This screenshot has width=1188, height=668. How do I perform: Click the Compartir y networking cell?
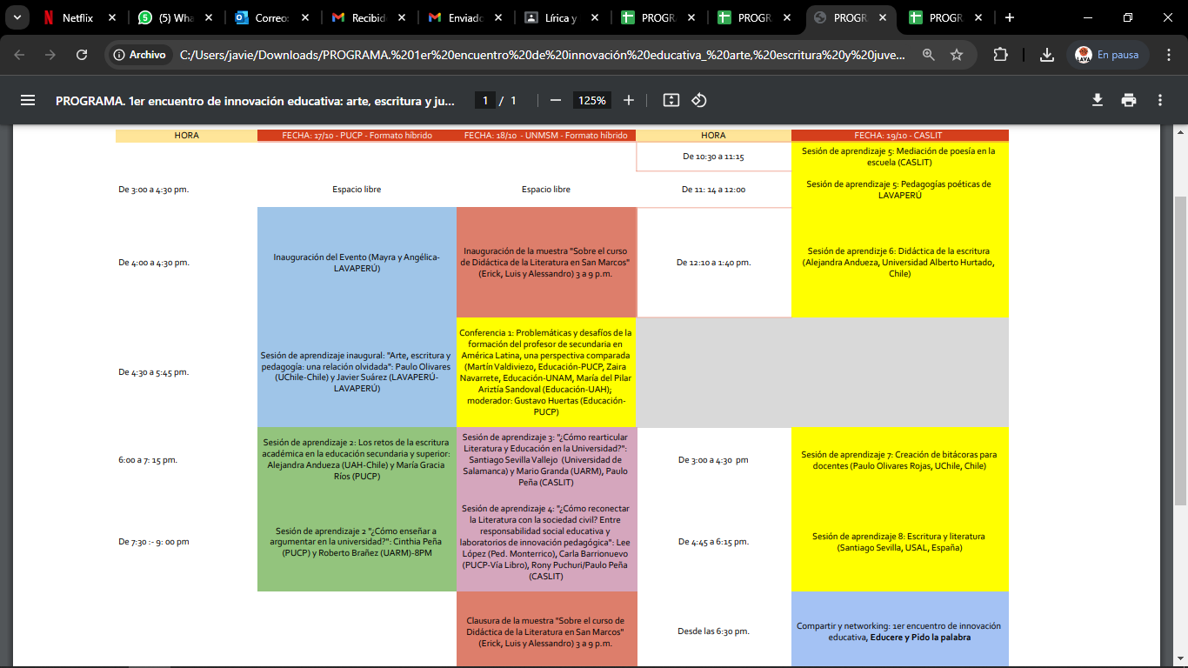(x=900, y=631)
